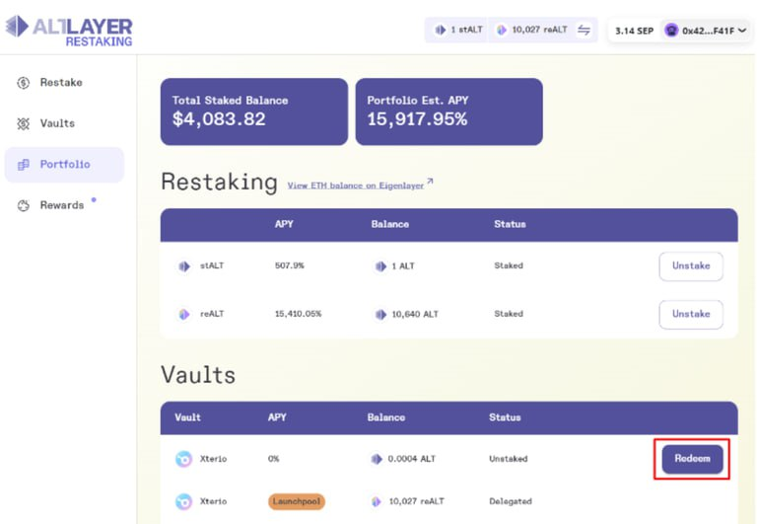Screen dimensions: 757x524
Task: Click the Vaults section heading
Action: tap(198, 375)
